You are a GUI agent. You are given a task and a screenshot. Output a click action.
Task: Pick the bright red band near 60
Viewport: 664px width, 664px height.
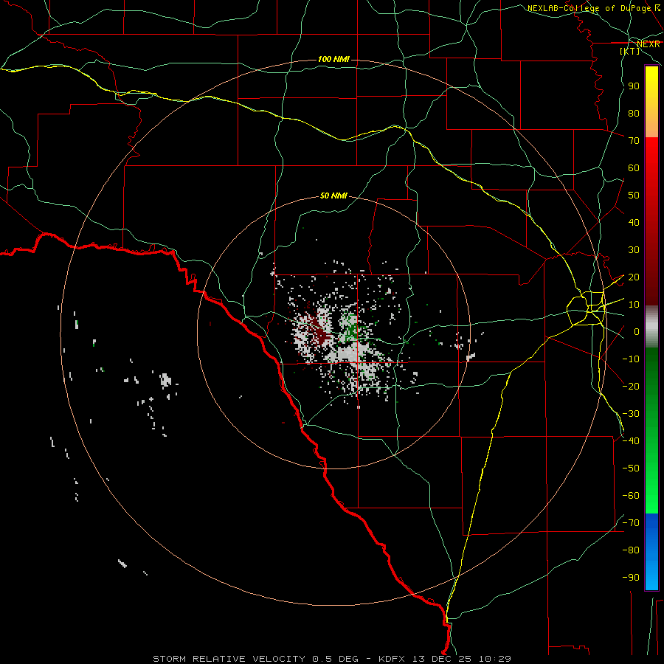[x=651, y=165]
